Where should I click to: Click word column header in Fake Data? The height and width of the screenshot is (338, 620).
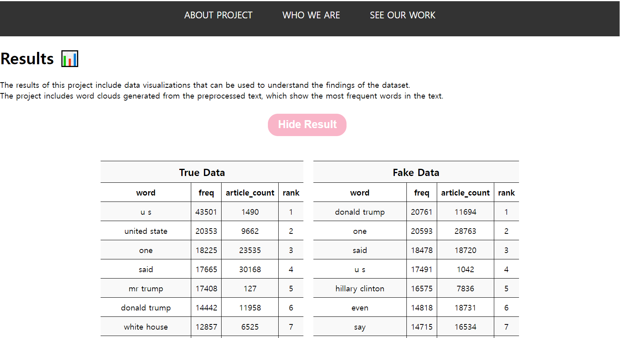pyautogui.click(x=360, y=193)
